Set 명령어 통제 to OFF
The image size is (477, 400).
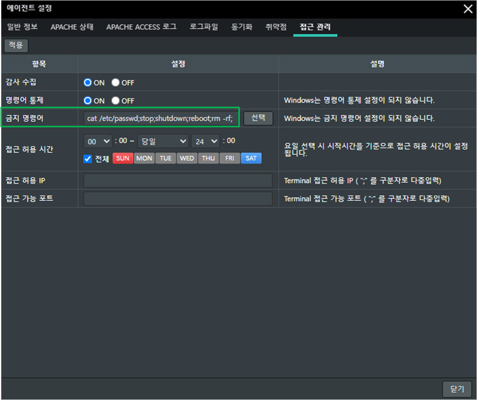[116, 101]
